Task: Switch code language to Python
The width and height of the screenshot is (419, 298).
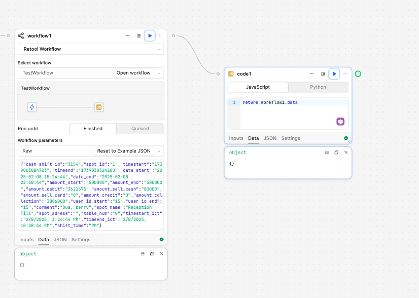Action: 318,87
